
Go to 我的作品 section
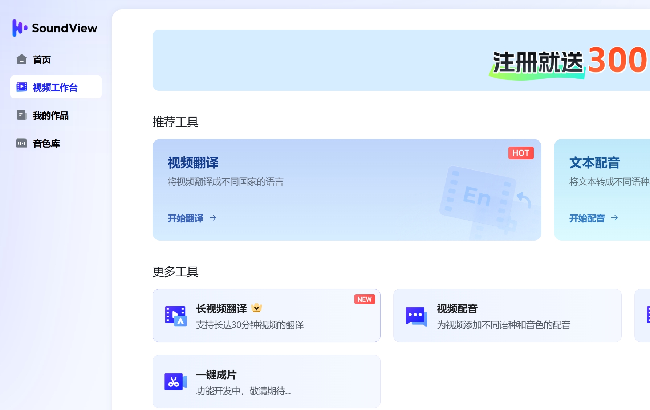pyautogui.click(x=50, y=115)
